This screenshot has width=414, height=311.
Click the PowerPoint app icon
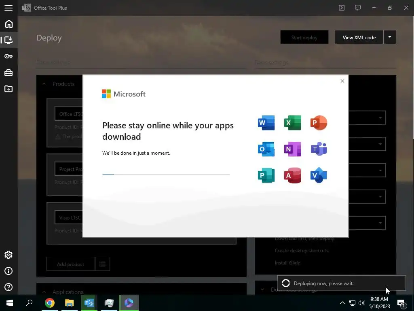pos(319,123)
